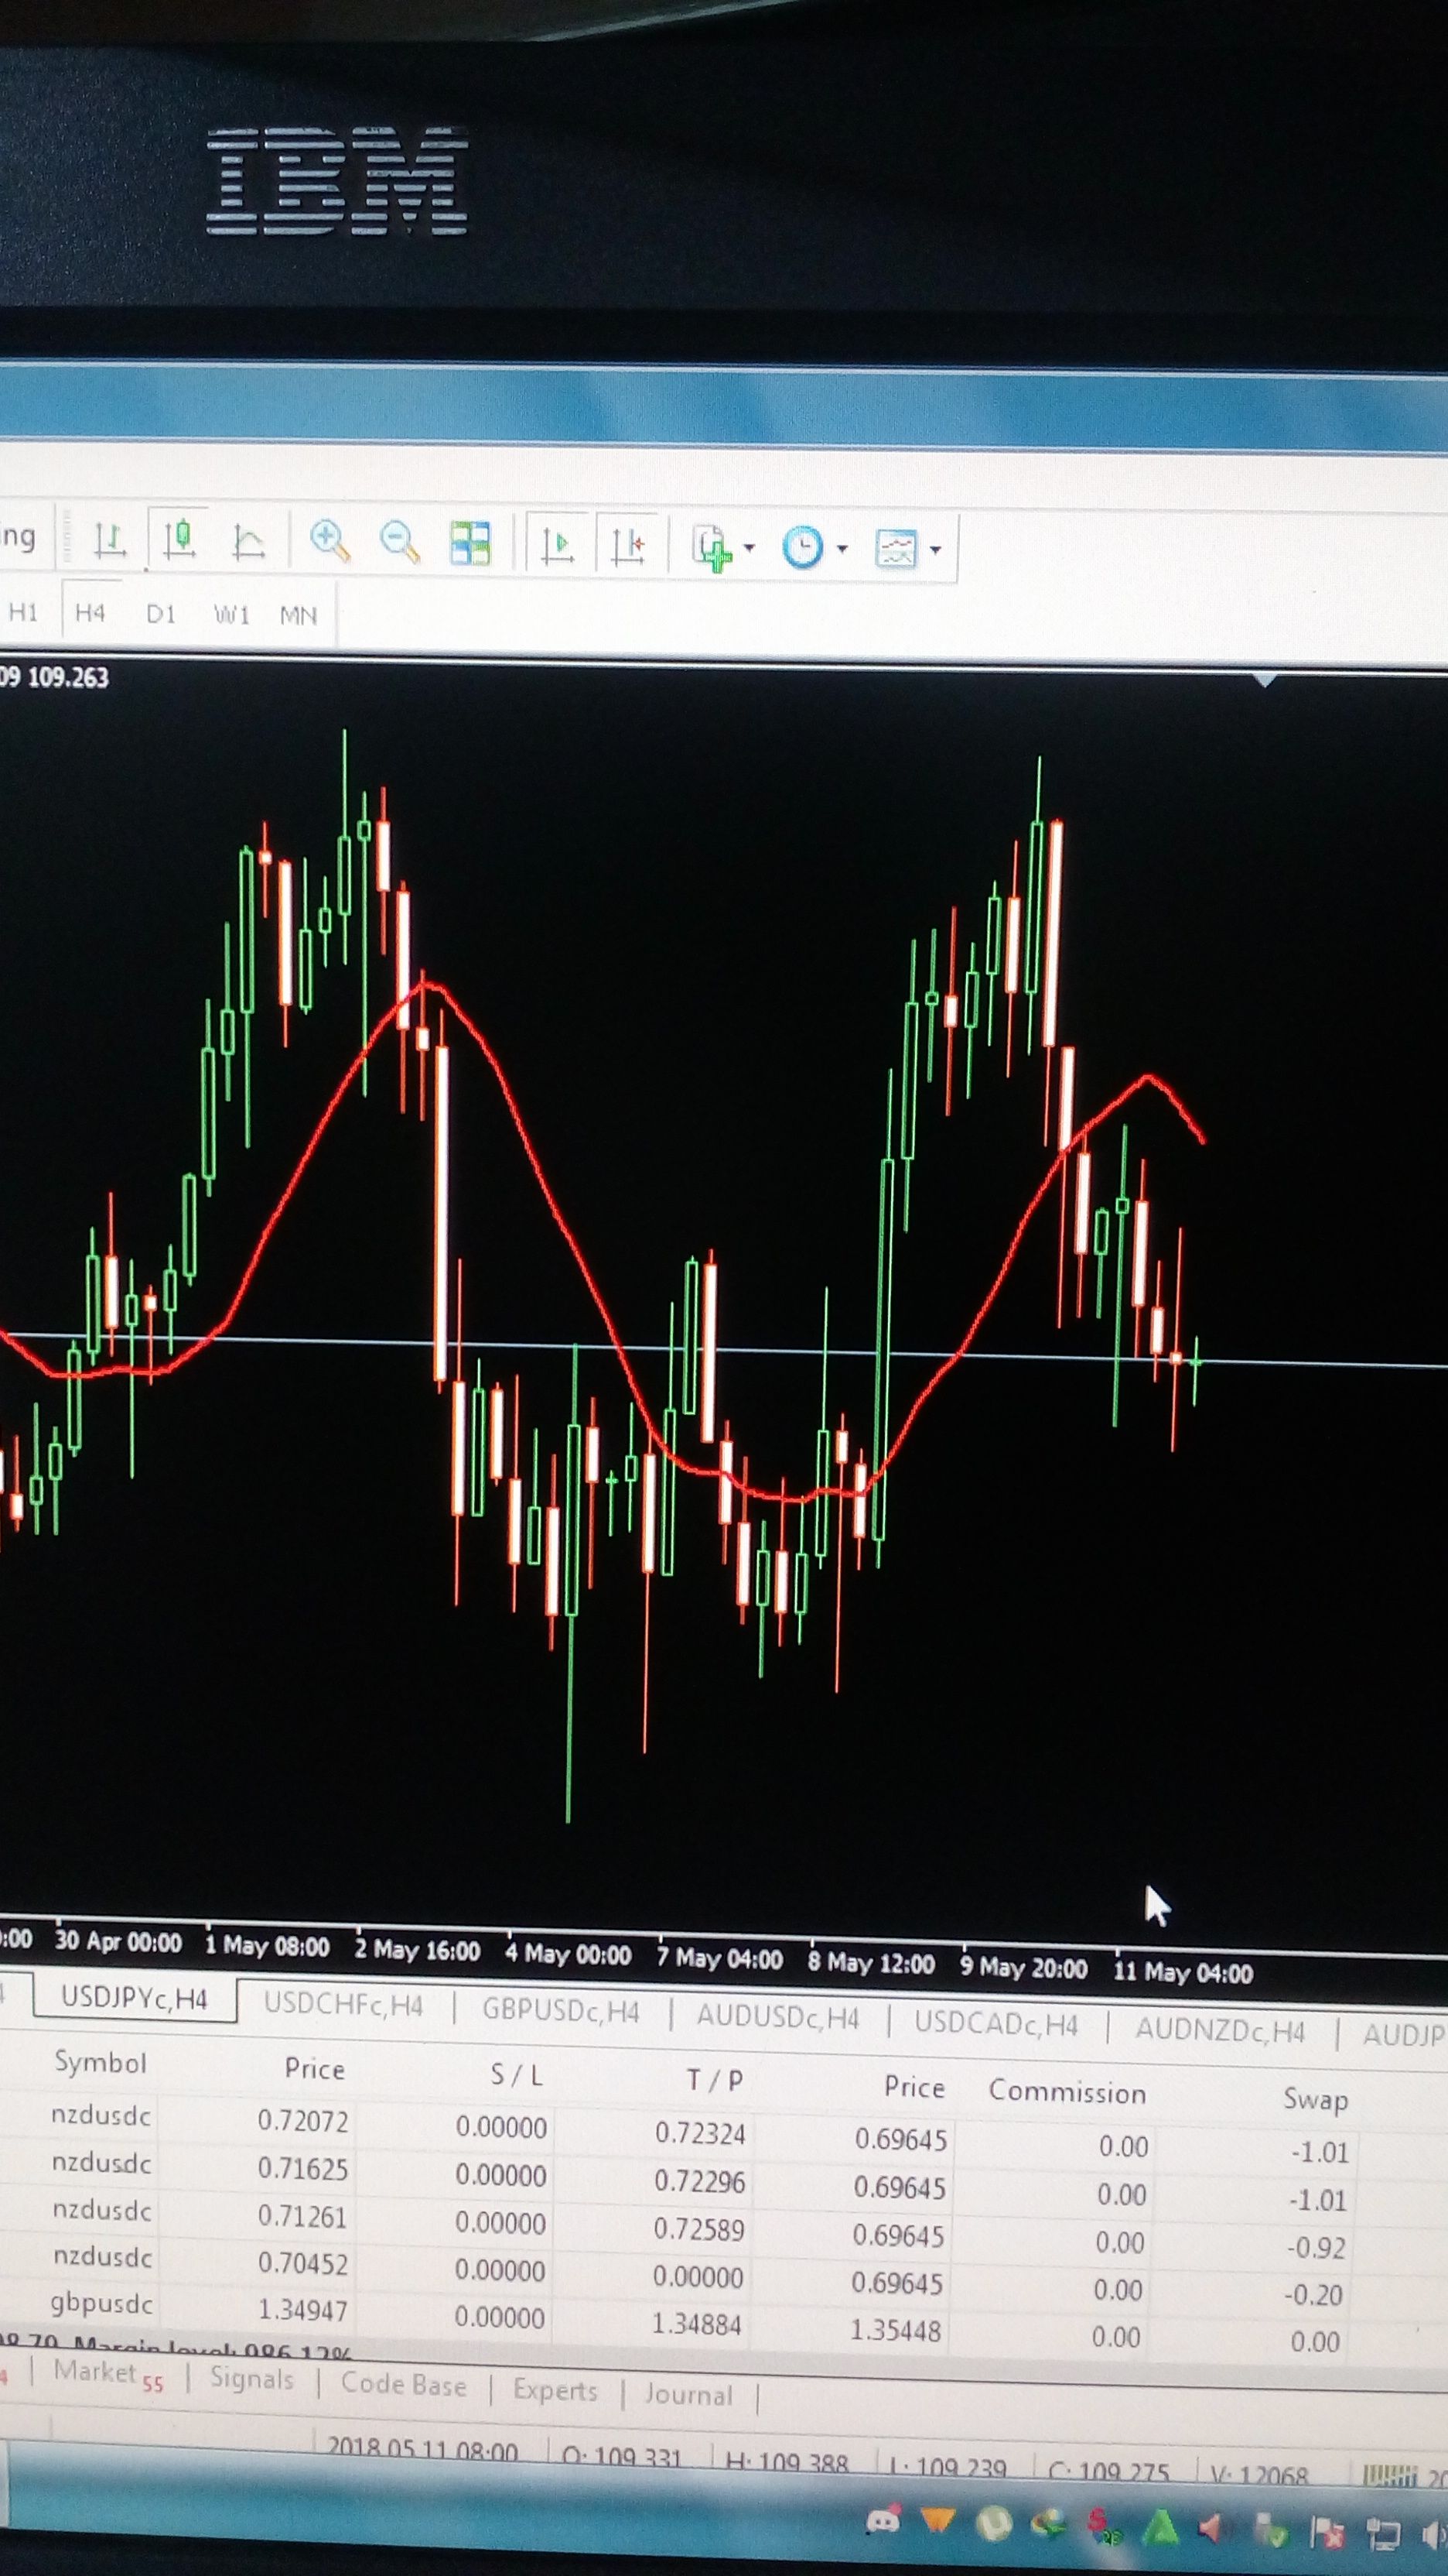Click the chart shift triangle marker
Image resolution: width=1448 pixels, height=2576 pixels.
[x=1265, y=679]
